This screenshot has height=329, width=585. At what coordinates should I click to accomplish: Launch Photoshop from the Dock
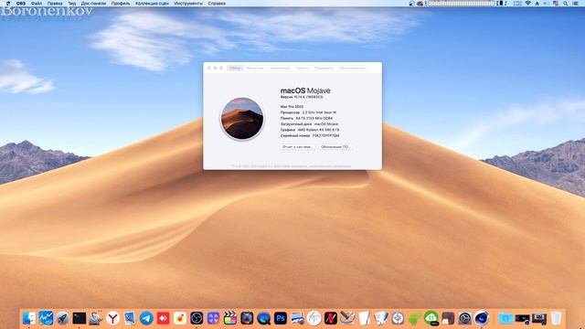[281, 318]
